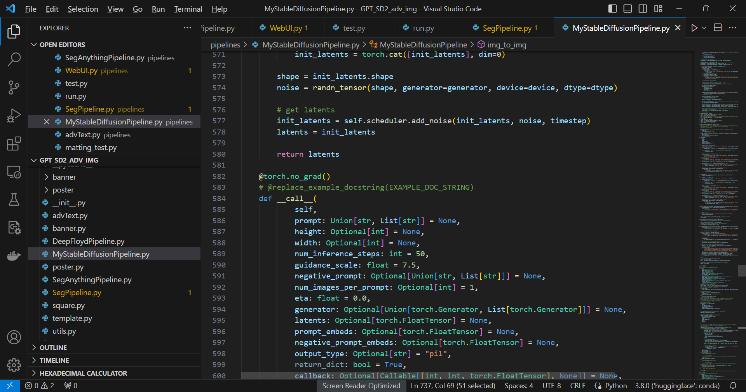Run Python file with the play icon
The width and height of the screenshot is (746, 392).
tap(694, 28)
